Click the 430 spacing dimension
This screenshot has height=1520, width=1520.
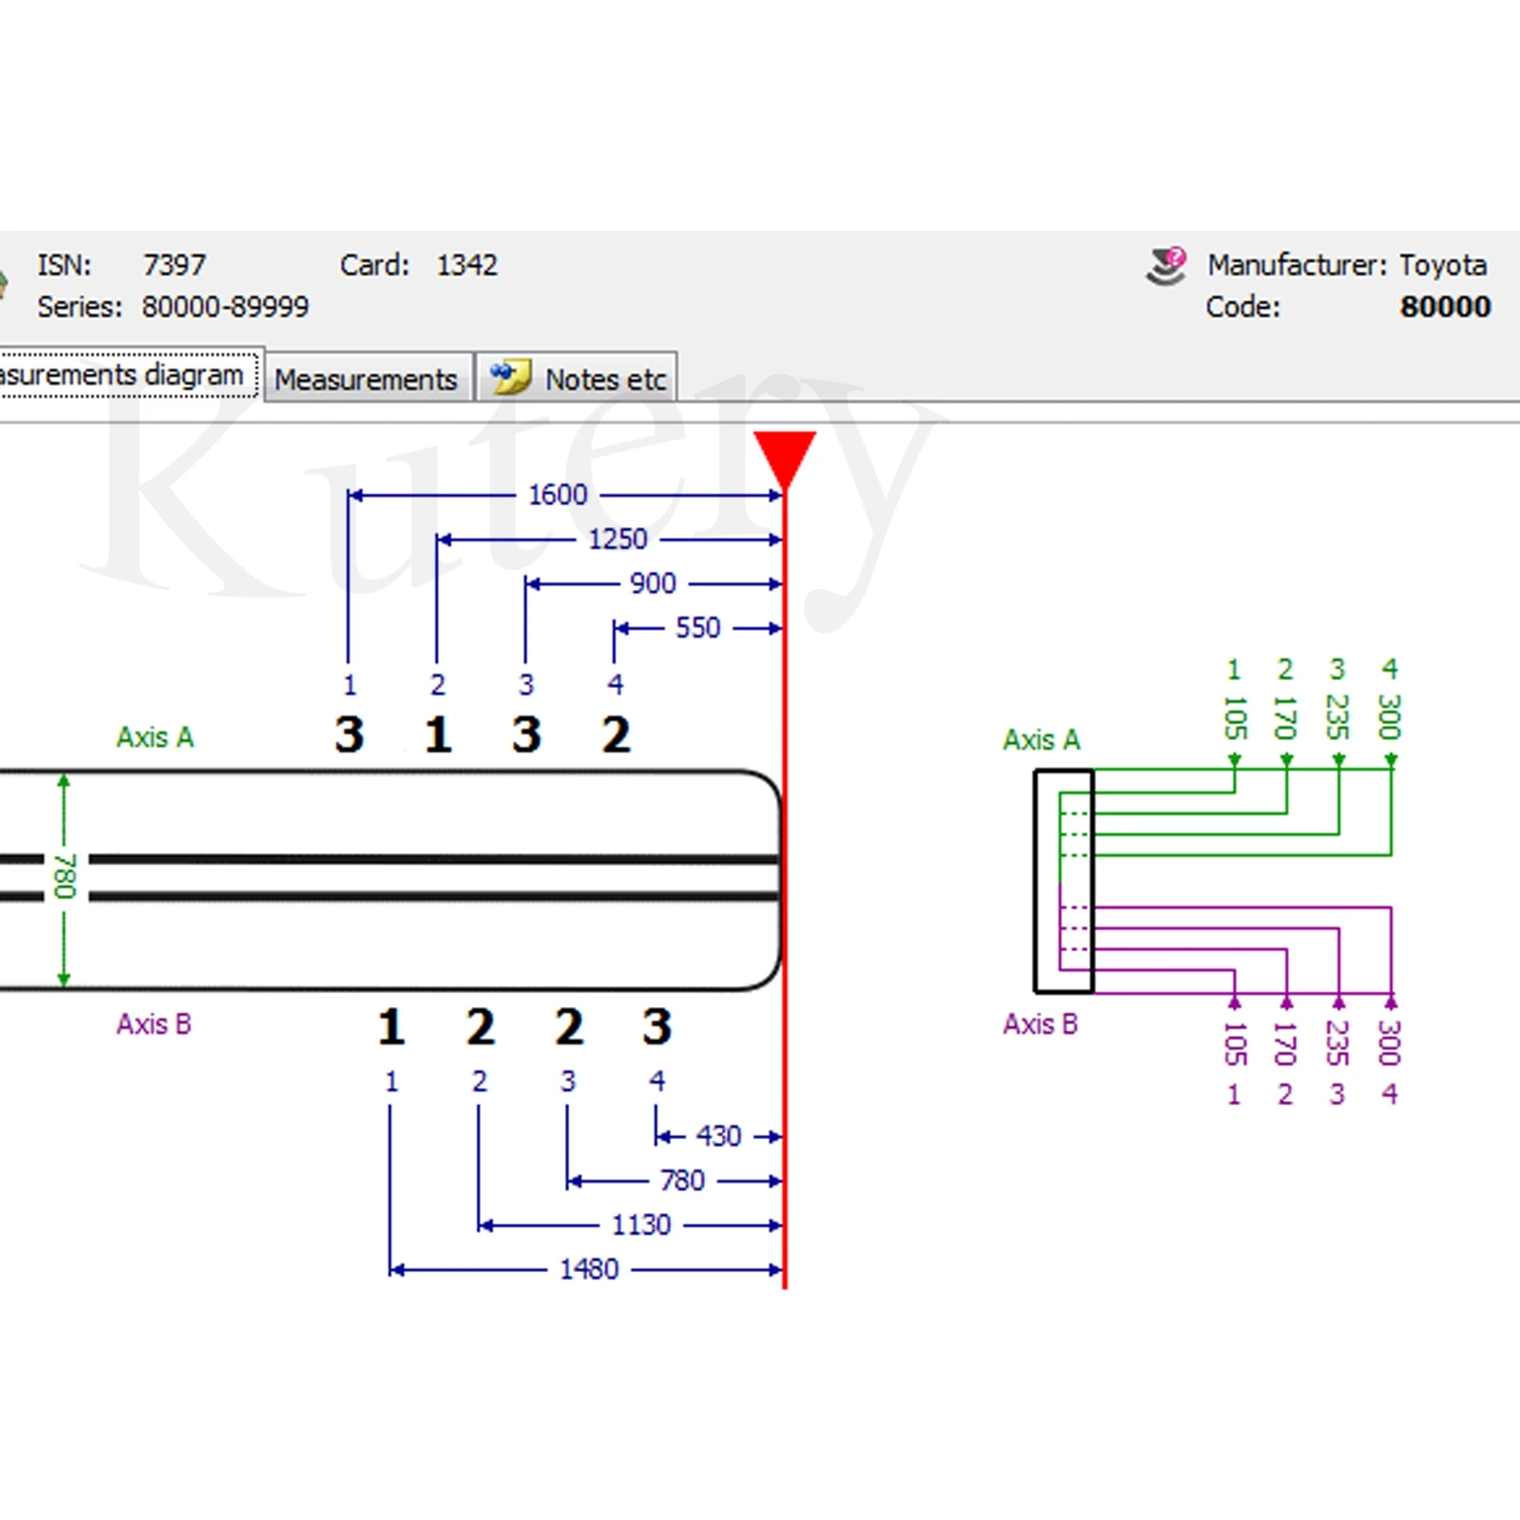[718, 1136]
